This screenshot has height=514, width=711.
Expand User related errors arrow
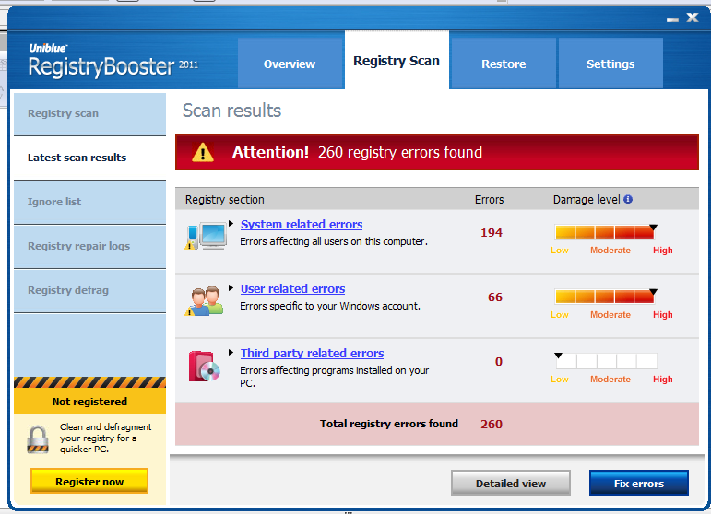click(231, 288)
